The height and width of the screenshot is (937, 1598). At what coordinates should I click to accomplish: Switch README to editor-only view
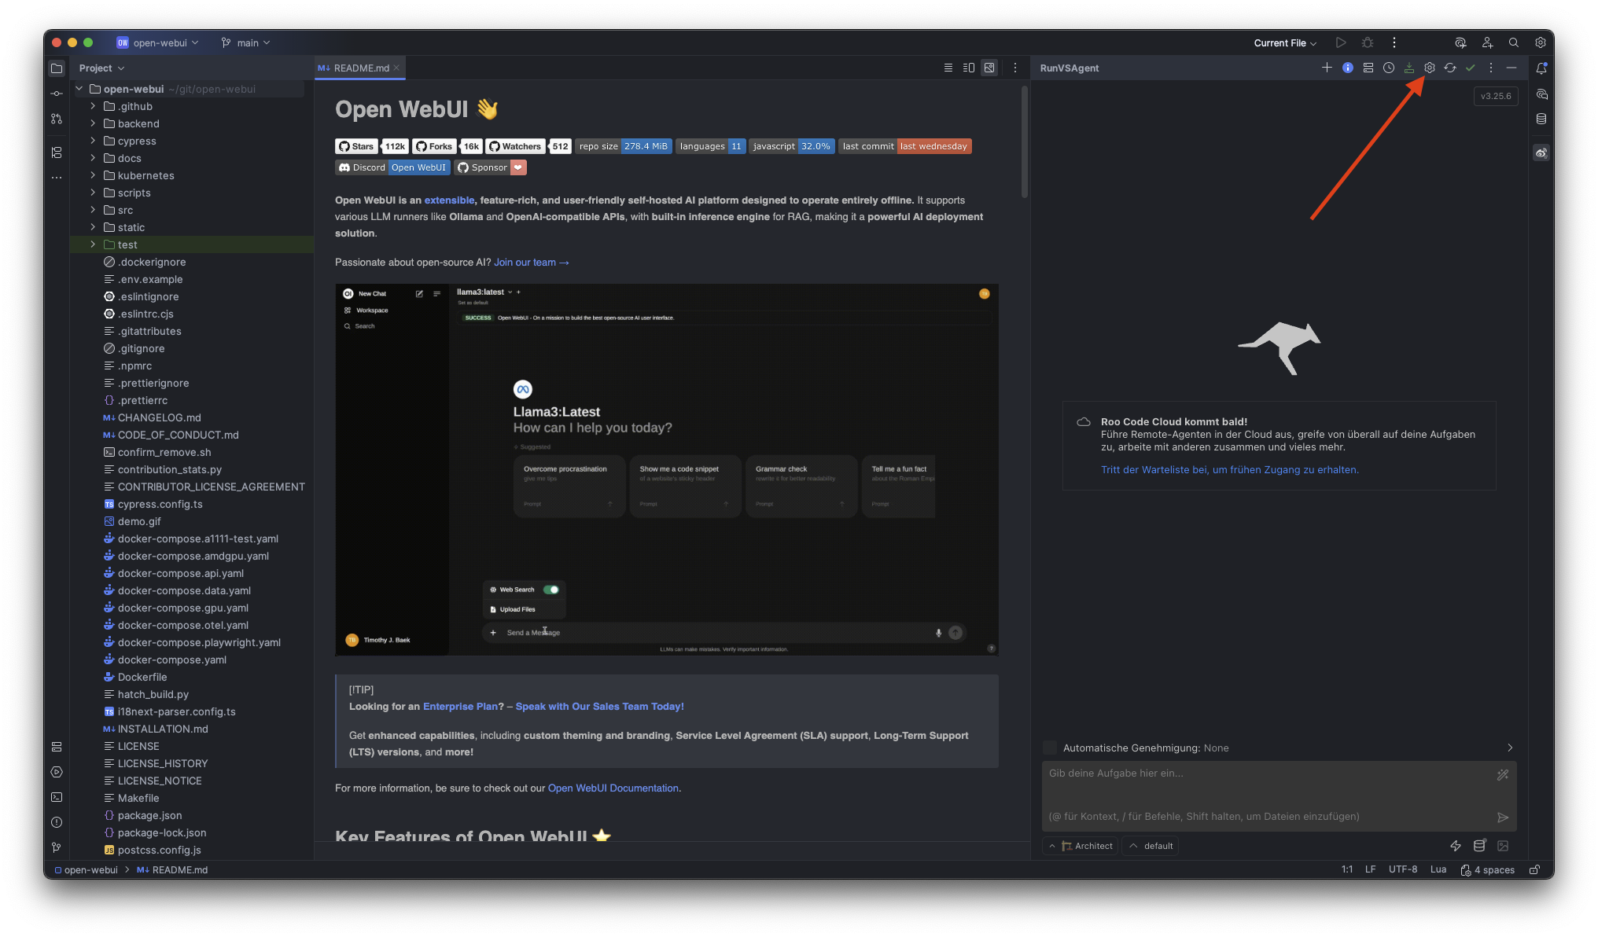(x=948, y=68)
